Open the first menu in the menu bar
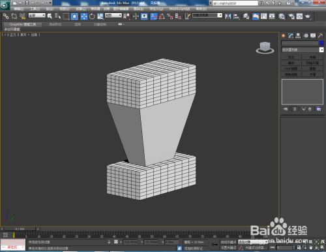 point(19,8)
